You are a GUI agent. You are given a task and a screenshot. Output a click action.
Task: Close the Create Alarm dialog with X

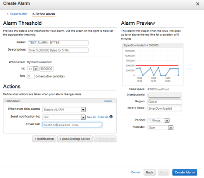(198, 4)
